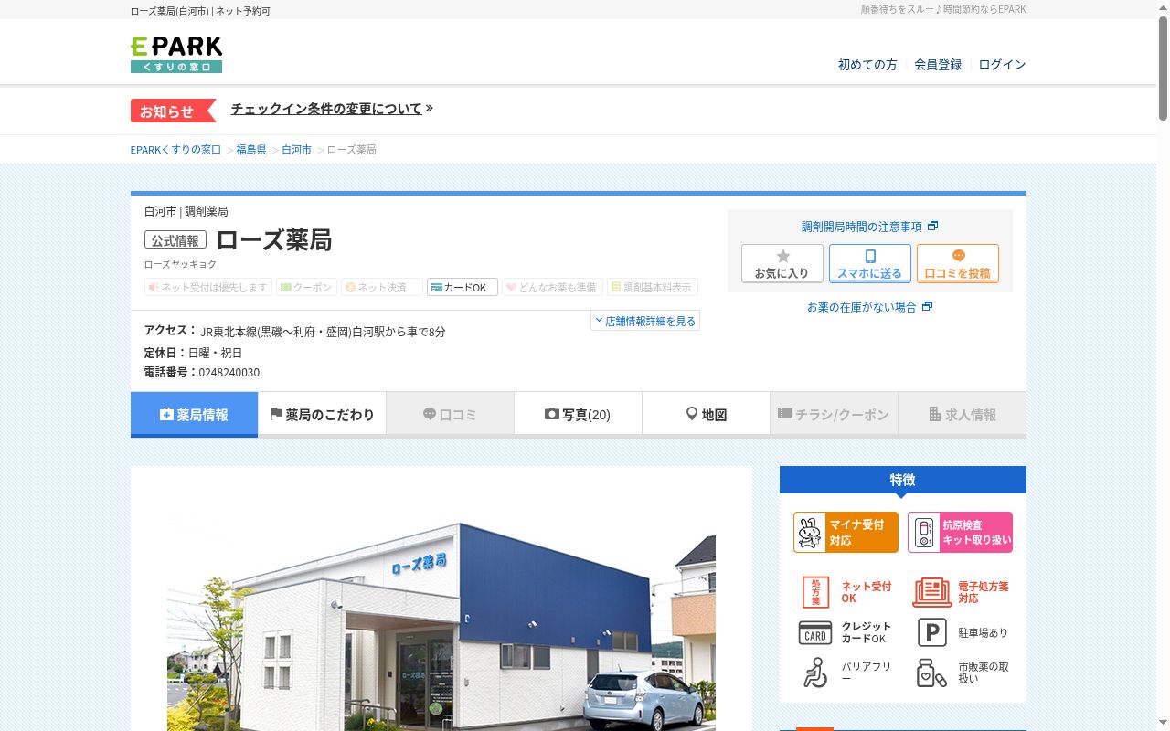Open the 口コミ tab

450,415
